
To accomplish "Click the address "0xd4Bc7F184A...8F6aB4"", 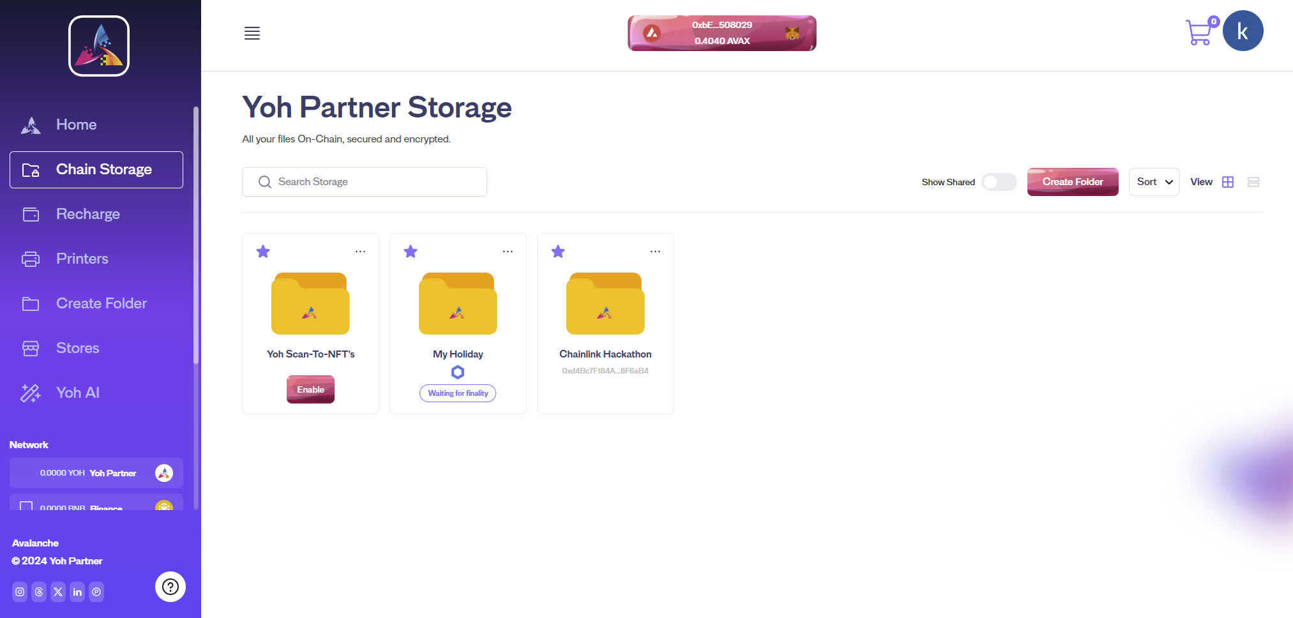I will (x=605, y=371).
